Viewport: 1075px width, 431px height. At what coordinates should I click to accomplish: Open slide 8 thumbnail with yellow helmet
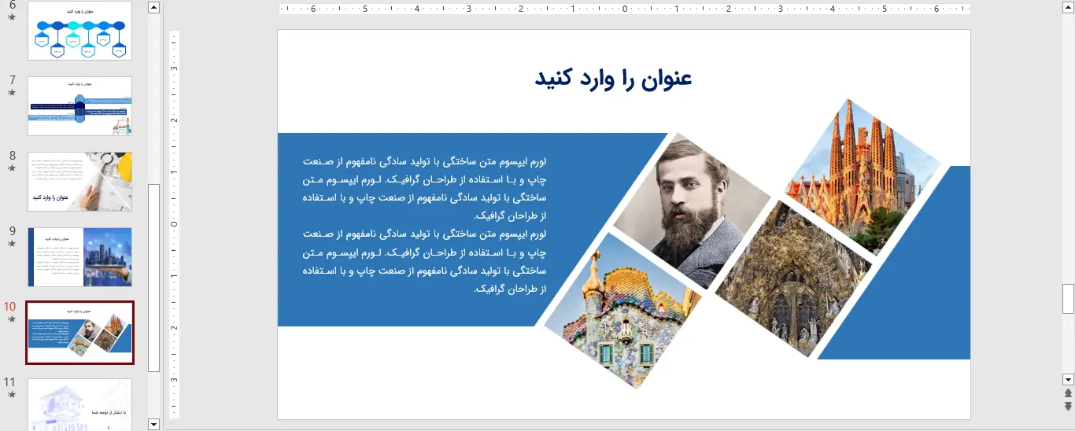(x=80, y=182)
